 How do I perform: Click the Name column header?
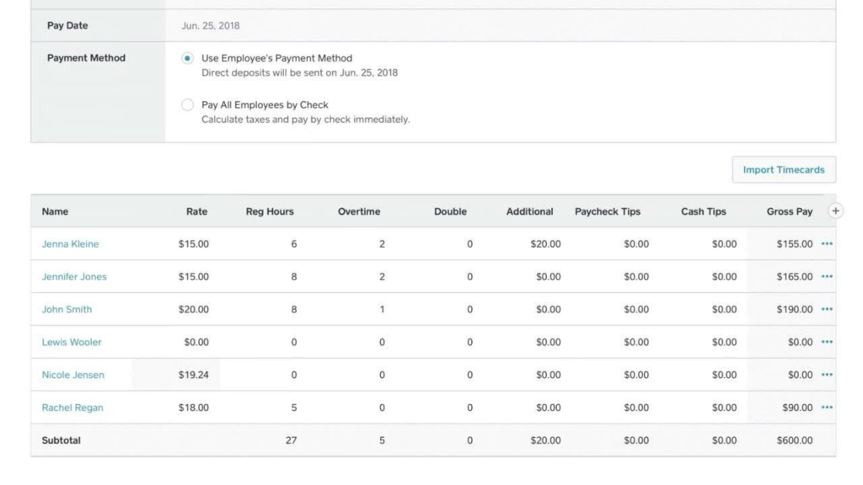pyautogui.click(x=55, y=211)
